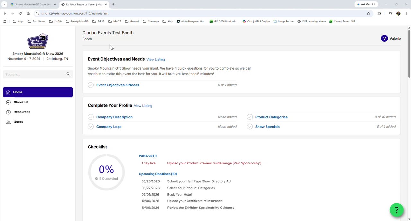The height and width of the screenshot is (221, 411).
Task: Click the sidebar Search input field
Action: [34, 74]
